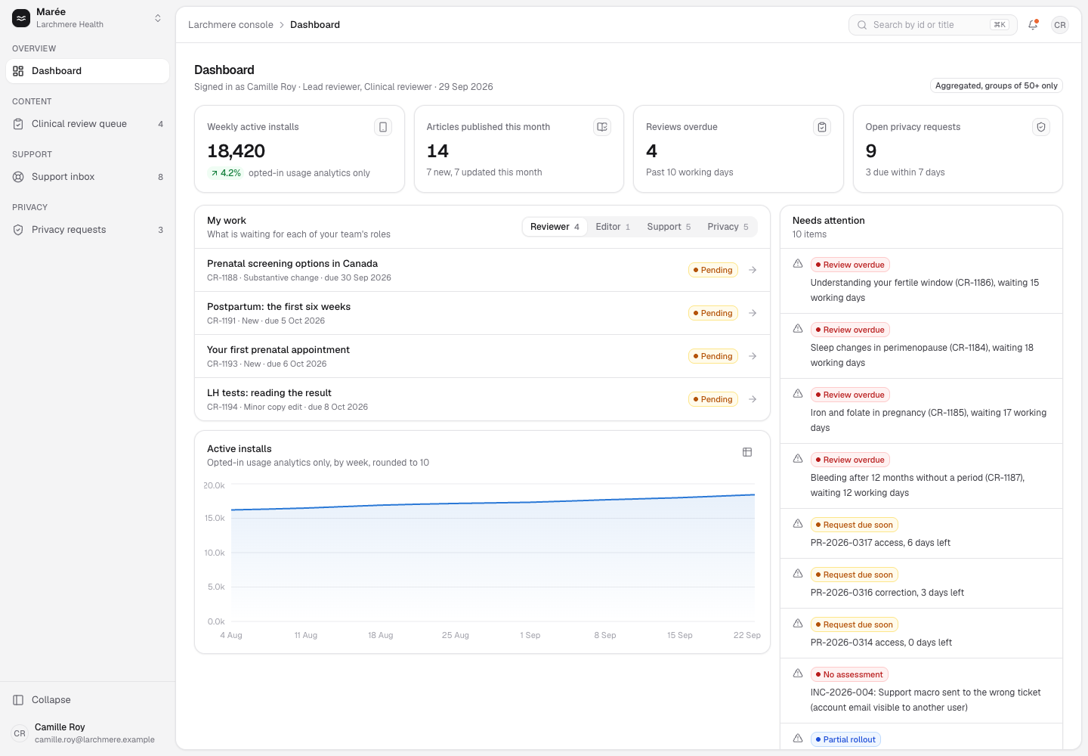Open LH tests: reading the result arrow

click(753, 399)
